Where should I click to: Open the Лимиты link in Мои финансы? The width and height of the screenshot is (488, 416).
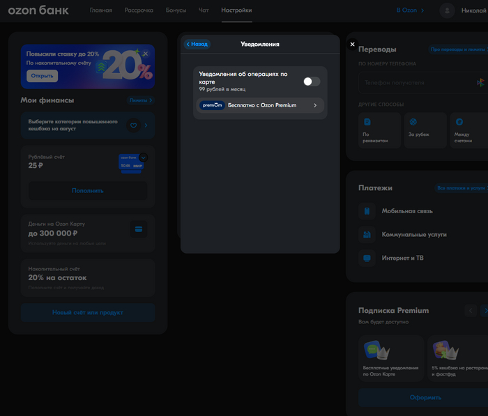click(x=141, y=100)
